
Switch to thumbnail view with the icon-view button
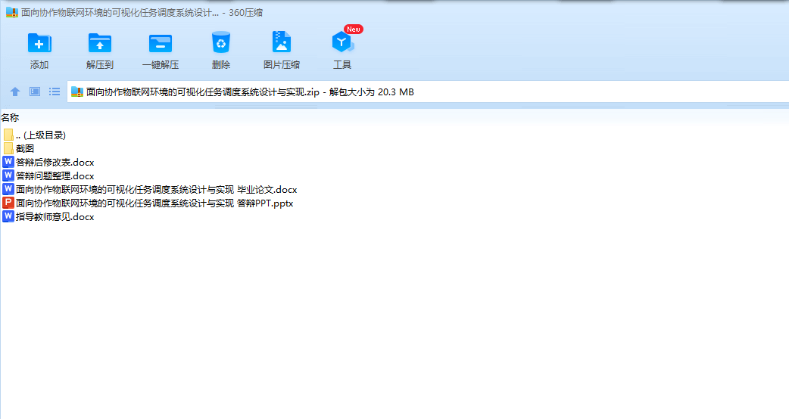click(35, 92)
